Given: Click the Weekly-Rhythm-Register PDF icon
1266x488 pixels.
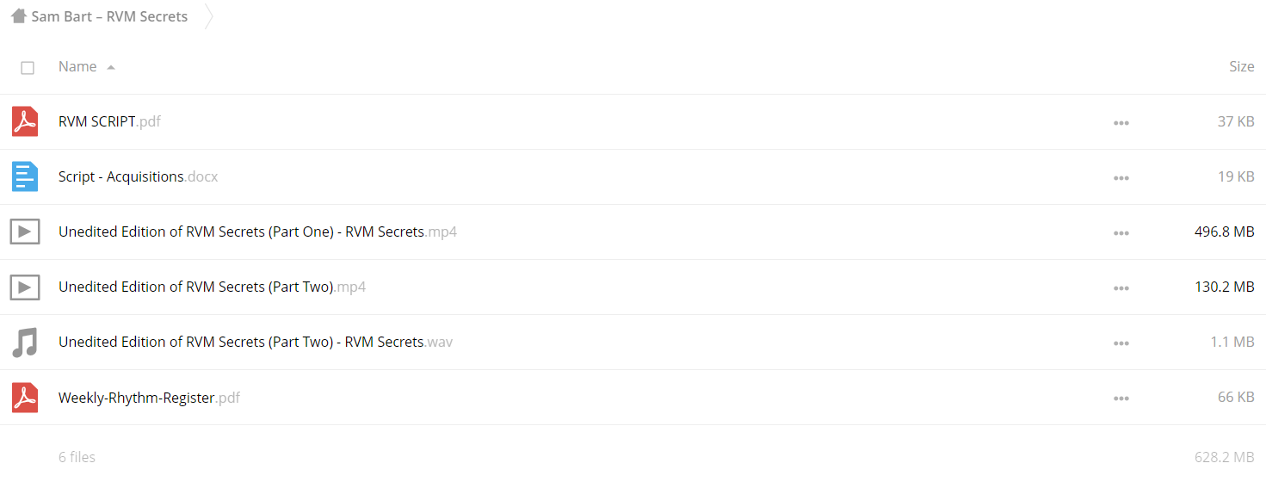Looking at the screenshot, I should tap(25, 397).
